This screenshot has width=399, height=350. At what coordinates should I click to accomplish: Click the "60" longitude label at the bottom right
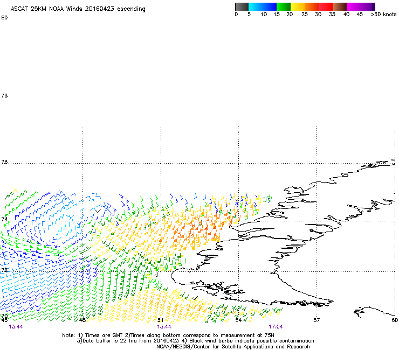395,320
